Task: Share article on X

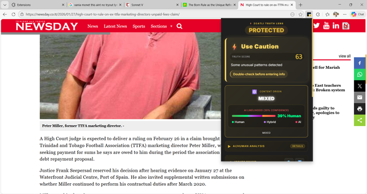Action: [360, 86]
